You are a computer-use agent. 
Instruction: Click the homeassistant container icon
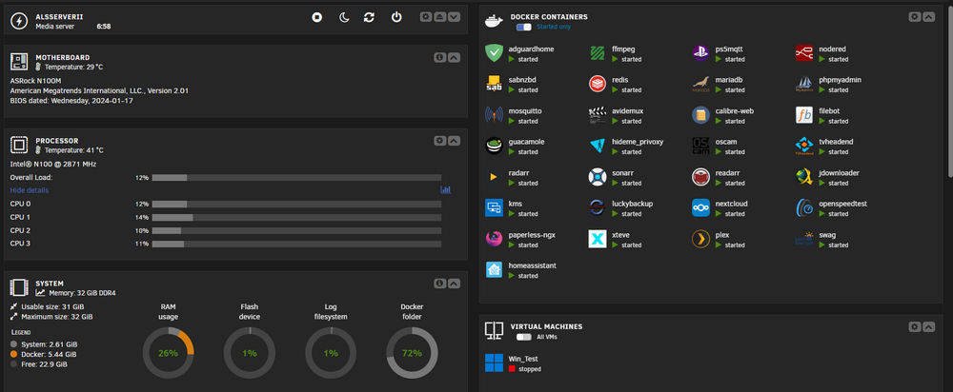(494, 270)
